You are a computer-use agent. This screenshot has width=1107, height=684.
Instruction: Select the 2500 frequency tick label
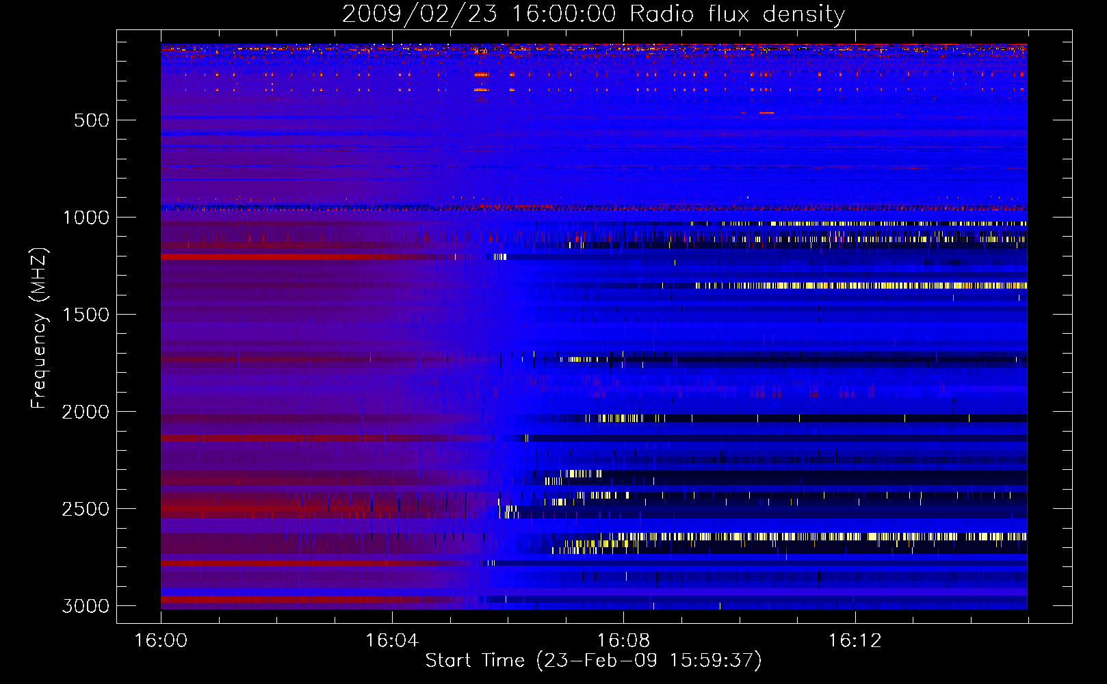86,509
